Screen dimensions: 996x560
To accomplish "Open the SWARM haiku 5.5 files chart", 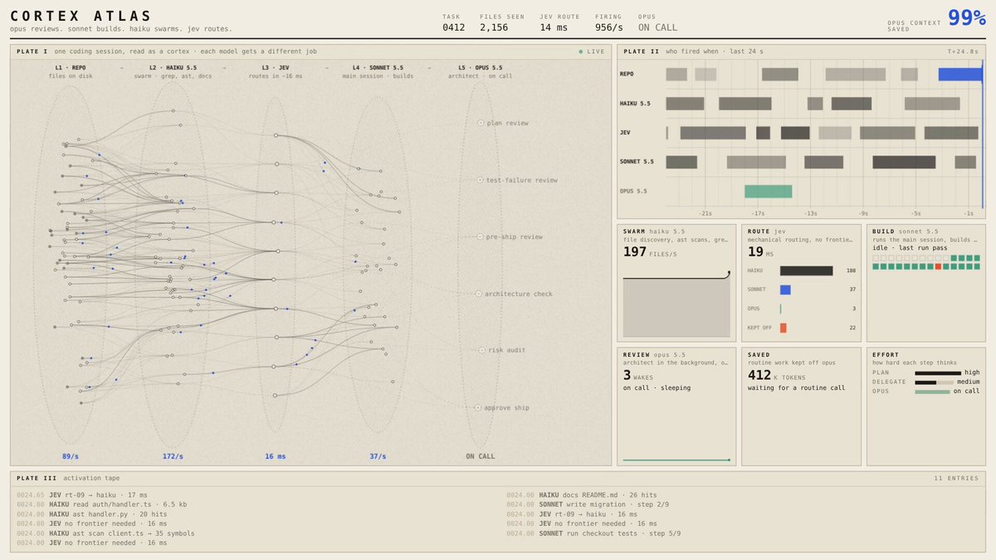I will pyautogui.click(x=676, y=304).
